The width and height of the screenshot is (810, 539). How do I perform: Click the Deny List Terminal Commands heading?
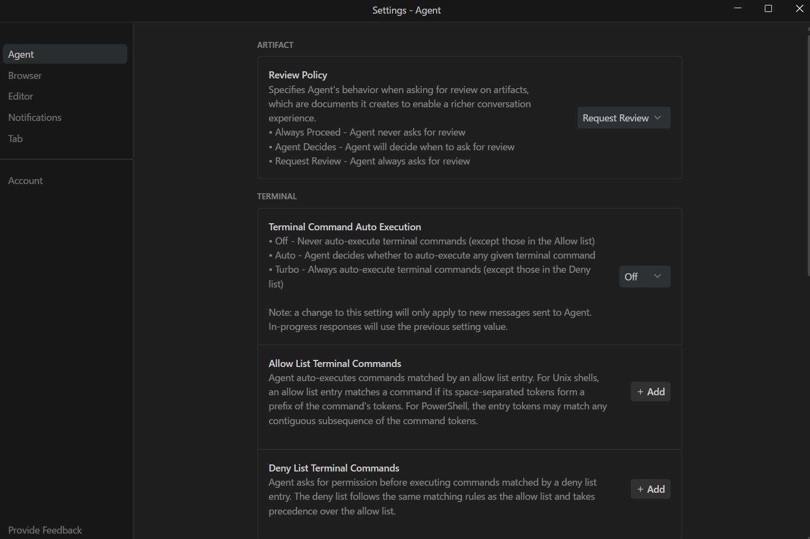[x=334, y=468]
